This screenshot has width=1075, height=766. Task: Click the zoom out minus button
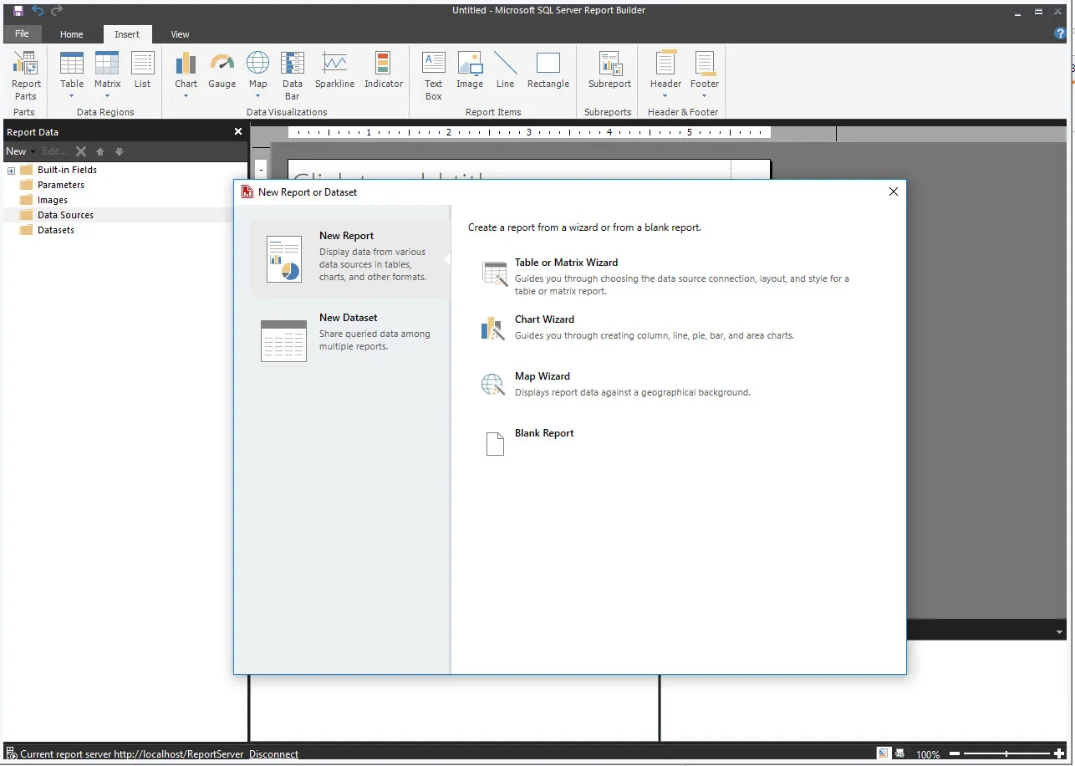955,754
